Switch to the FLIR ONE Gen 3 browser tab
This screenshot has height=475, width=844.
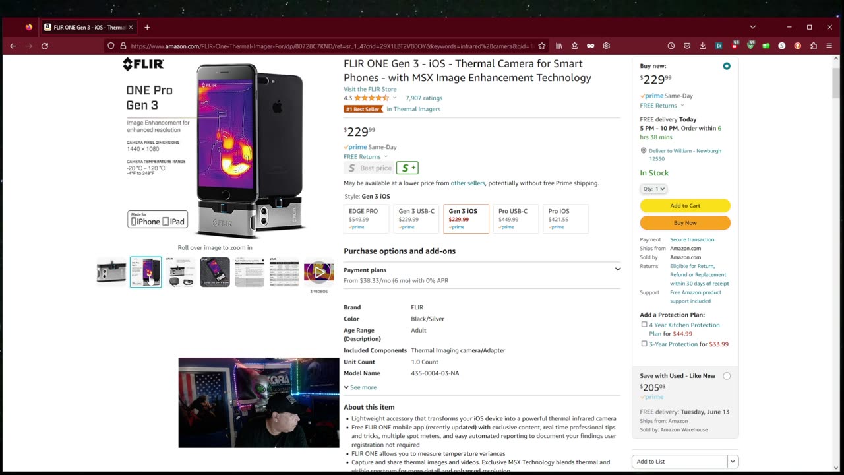point(88,27)
